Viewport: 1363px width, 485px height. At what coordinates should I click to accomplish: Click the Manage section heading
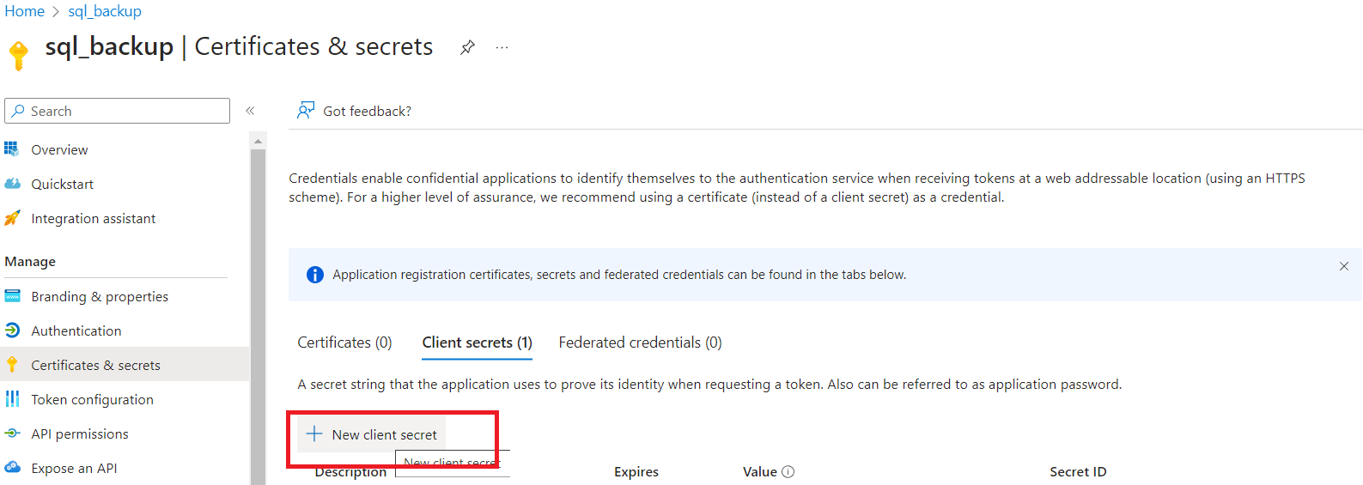[30, 262]
